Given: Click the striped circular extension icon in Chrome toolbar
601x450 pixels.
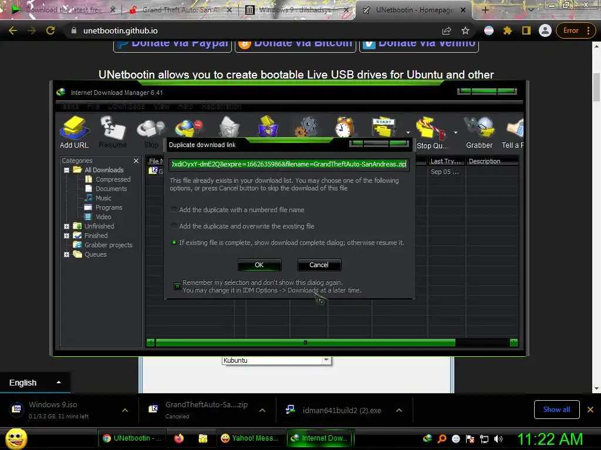Looking at the screenshot, I should (489, 30).
